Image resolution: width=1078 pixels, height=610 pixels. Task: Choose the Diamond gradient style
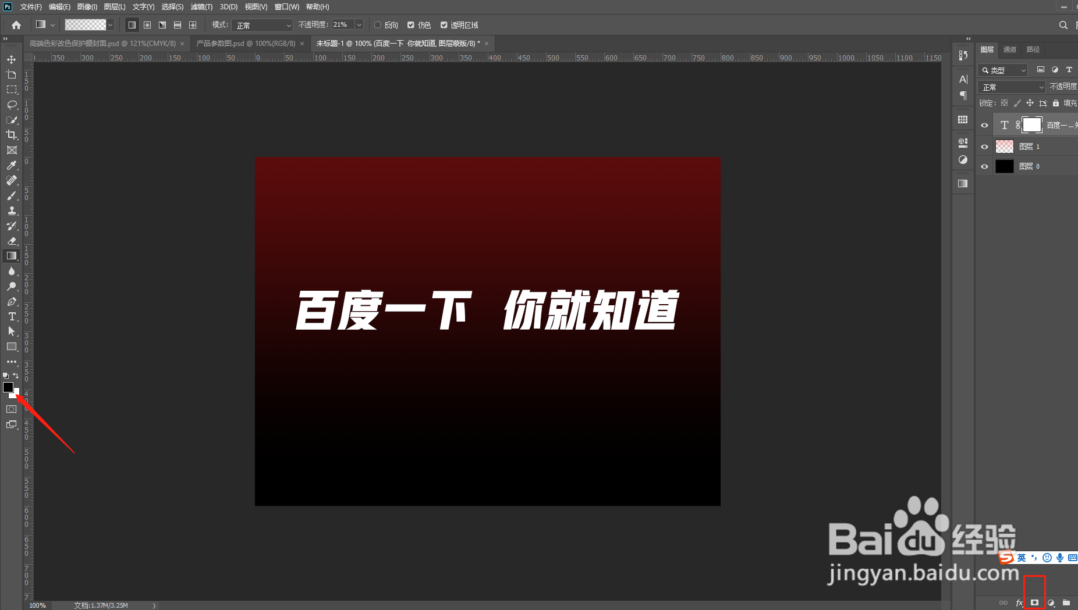pyautogui.click(x=193, y=25)
